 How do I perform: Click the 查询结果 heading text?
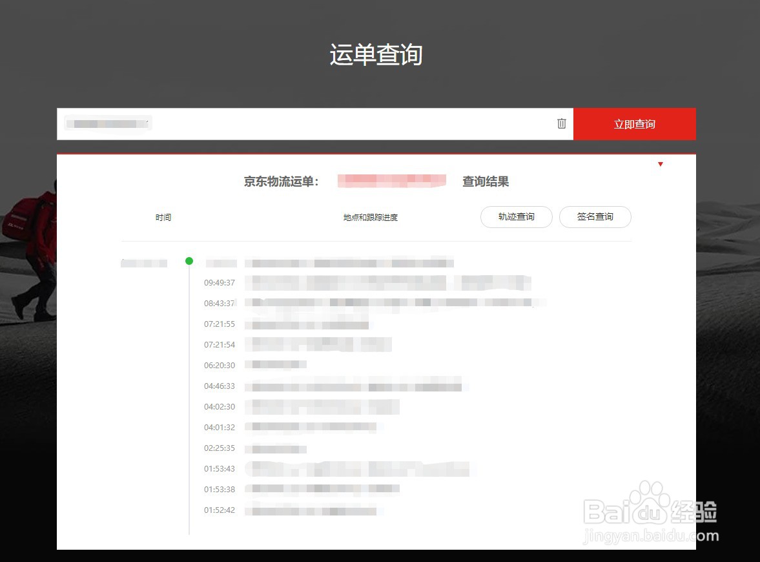coord(485,182)
